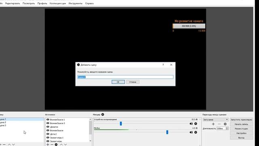The width and height of the screenshot is (259, 146).
Task: Mute the Mic/Aux speaker icon
Action: point(191,132)
